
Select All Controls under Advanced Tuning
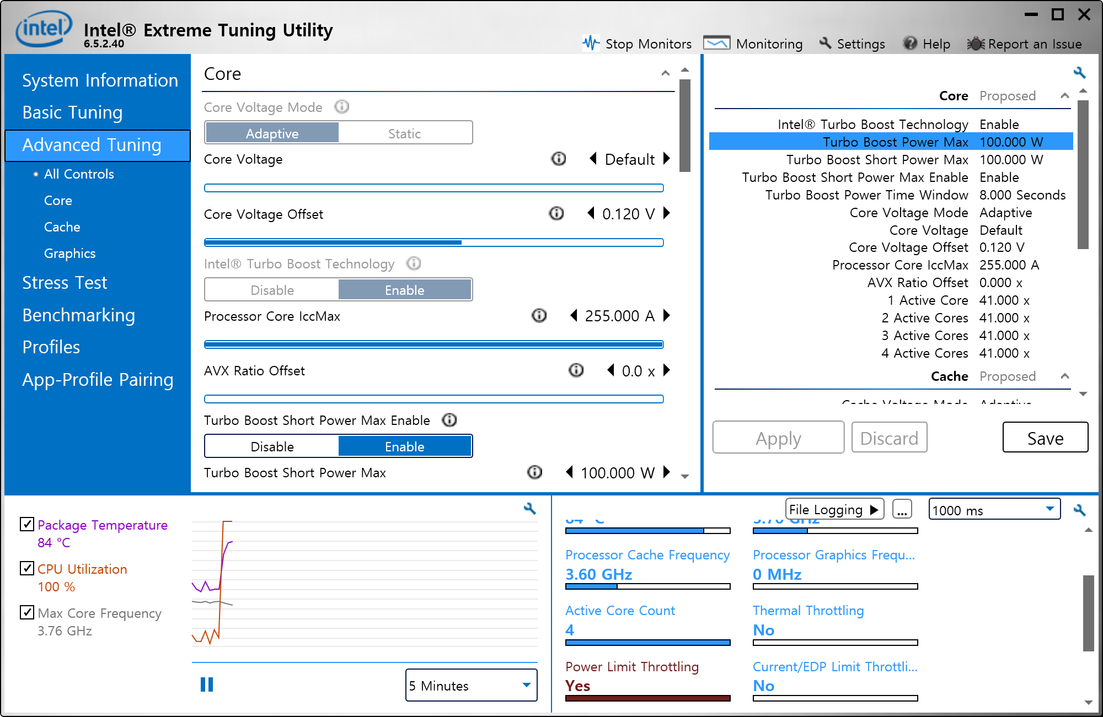tap(79, 174)
